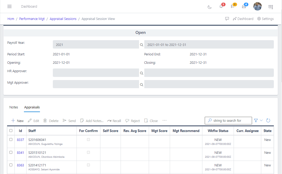Refresh the appraisals grid

click(x=268, y=120)
